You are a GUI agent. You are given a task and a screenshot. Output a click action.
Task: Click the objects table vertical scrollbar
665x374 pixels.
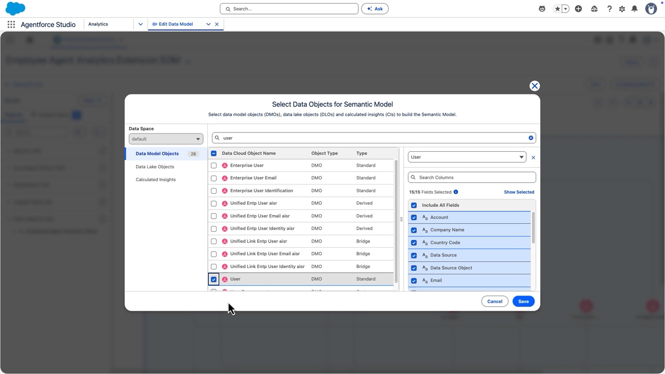(396, 221)
